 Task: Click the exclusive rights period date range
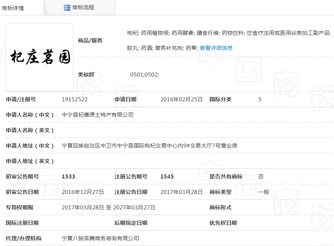click(108, 208)
